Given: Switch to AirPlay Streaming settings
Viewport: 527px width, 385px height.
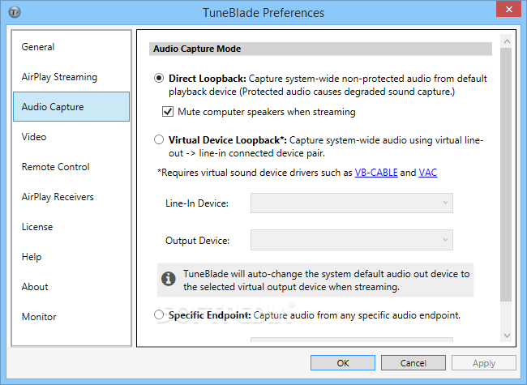Looking at the screenshot, I should (71, 77).
